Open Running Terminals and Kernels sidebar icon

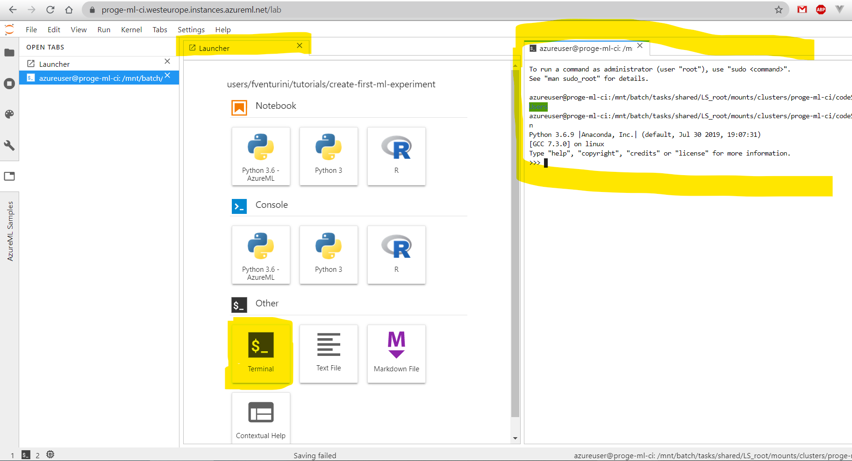9,84
